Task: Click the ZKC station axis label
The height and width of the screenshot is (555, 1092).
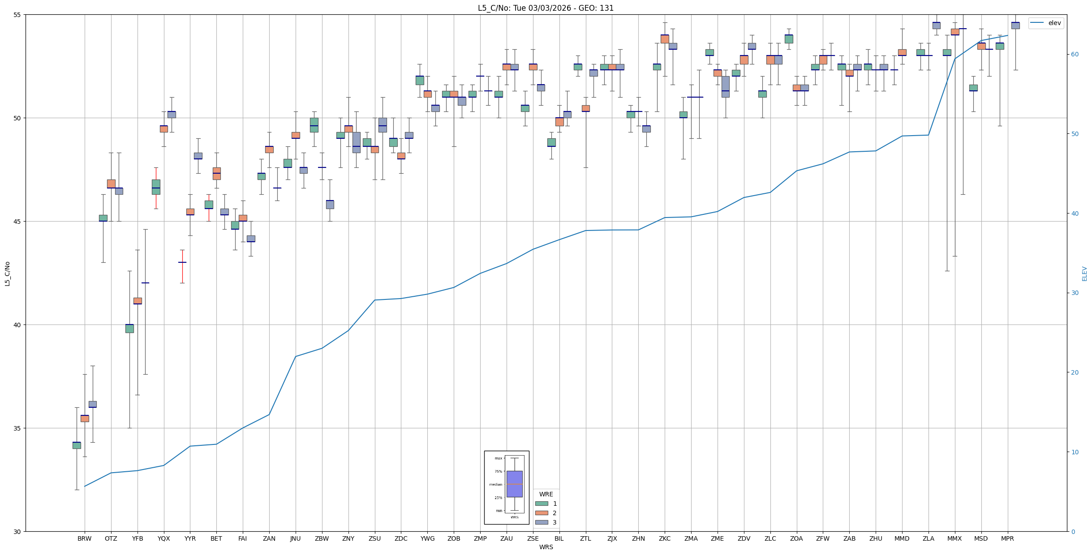Action: (665, 538)
